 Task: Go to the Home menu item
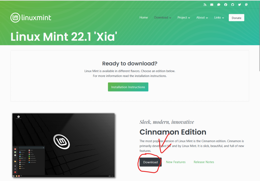pos(144,17)
